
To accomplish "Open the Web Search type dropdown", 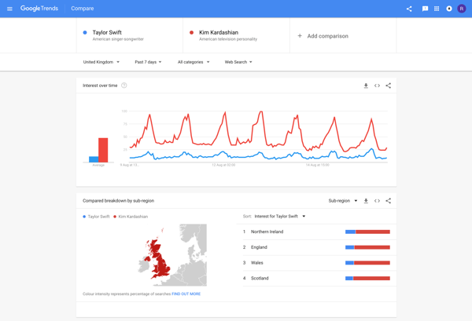I will click(x=238, y=62).
